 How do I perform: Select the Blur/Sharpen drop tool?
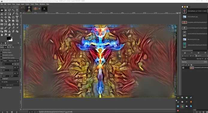pyautogui.click(x=2, y=35)
